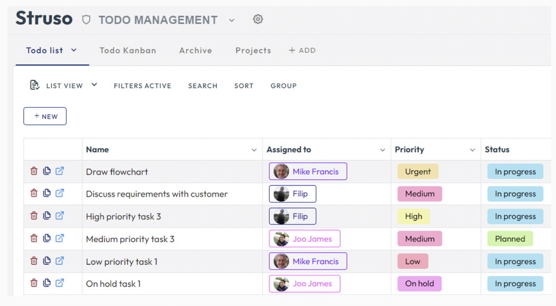
Task: Expand the LIST VIEW chevron
Action: pos(94,84)
